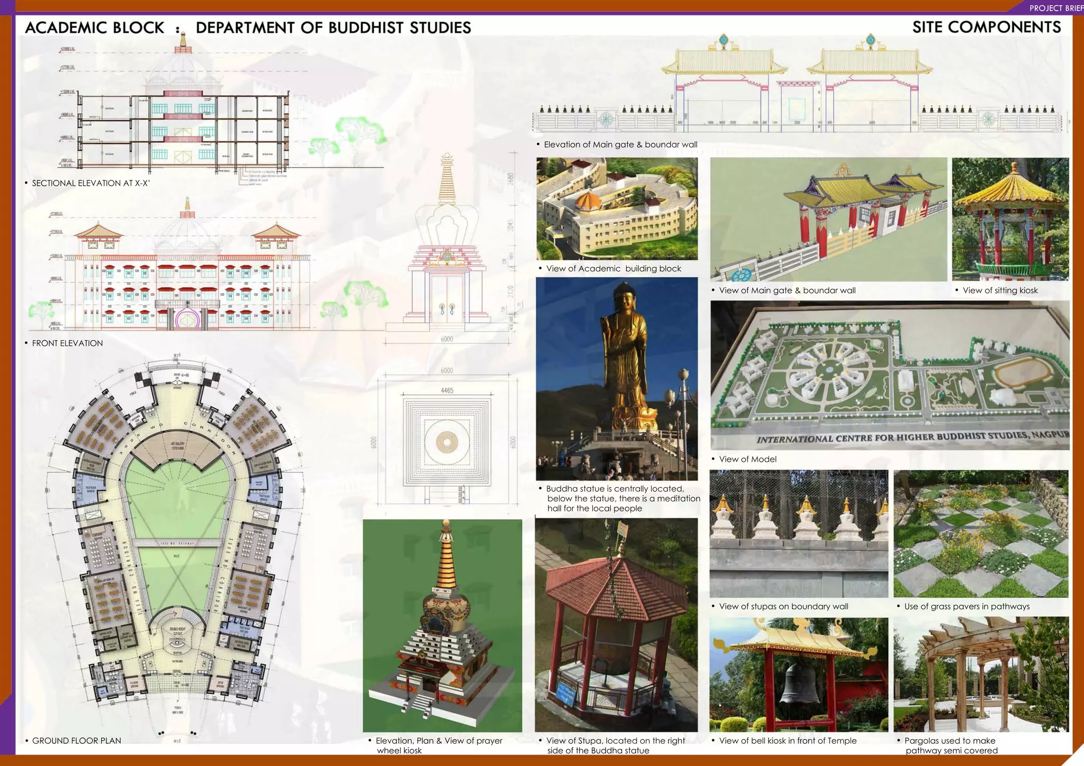Viewport: 1084px width, 766px height.
Task: Click caption 'Pargolas used to make pathway semi covered'
Action: pos(951,745)
